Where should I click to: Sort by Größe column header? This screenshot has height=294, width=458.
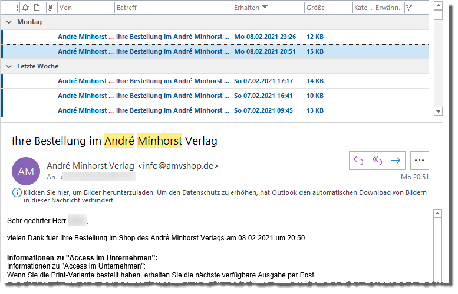pos(328,8)
